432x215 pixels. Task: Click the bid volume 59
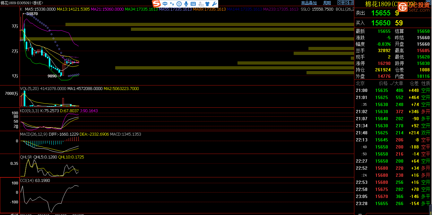399,23
